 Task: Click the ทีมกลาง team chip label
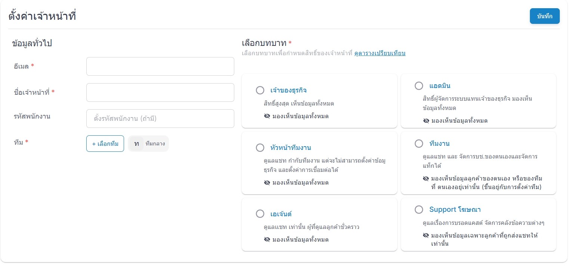[155, 144]
